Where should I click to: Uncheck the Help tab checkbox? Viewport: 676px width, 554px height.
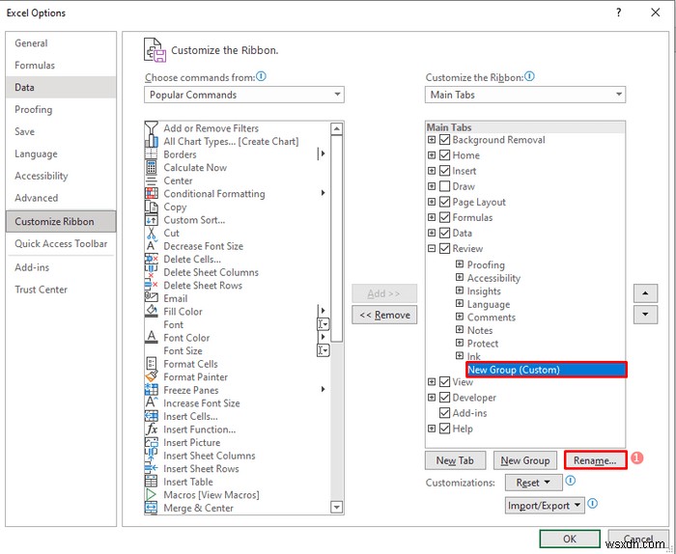[444, 429]
